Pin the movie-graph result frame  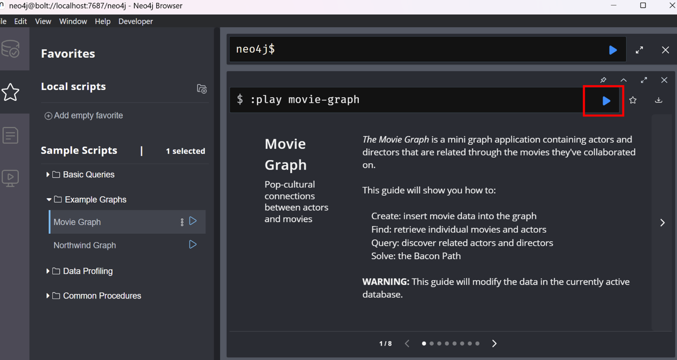pyautogui.click(x=603, y=80)
